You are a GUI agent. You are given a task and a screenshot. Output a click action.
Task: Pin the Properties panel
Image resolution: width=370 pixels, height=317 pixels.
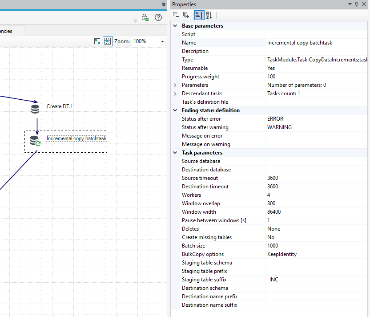pyautogui.click(x=356, y=4)
